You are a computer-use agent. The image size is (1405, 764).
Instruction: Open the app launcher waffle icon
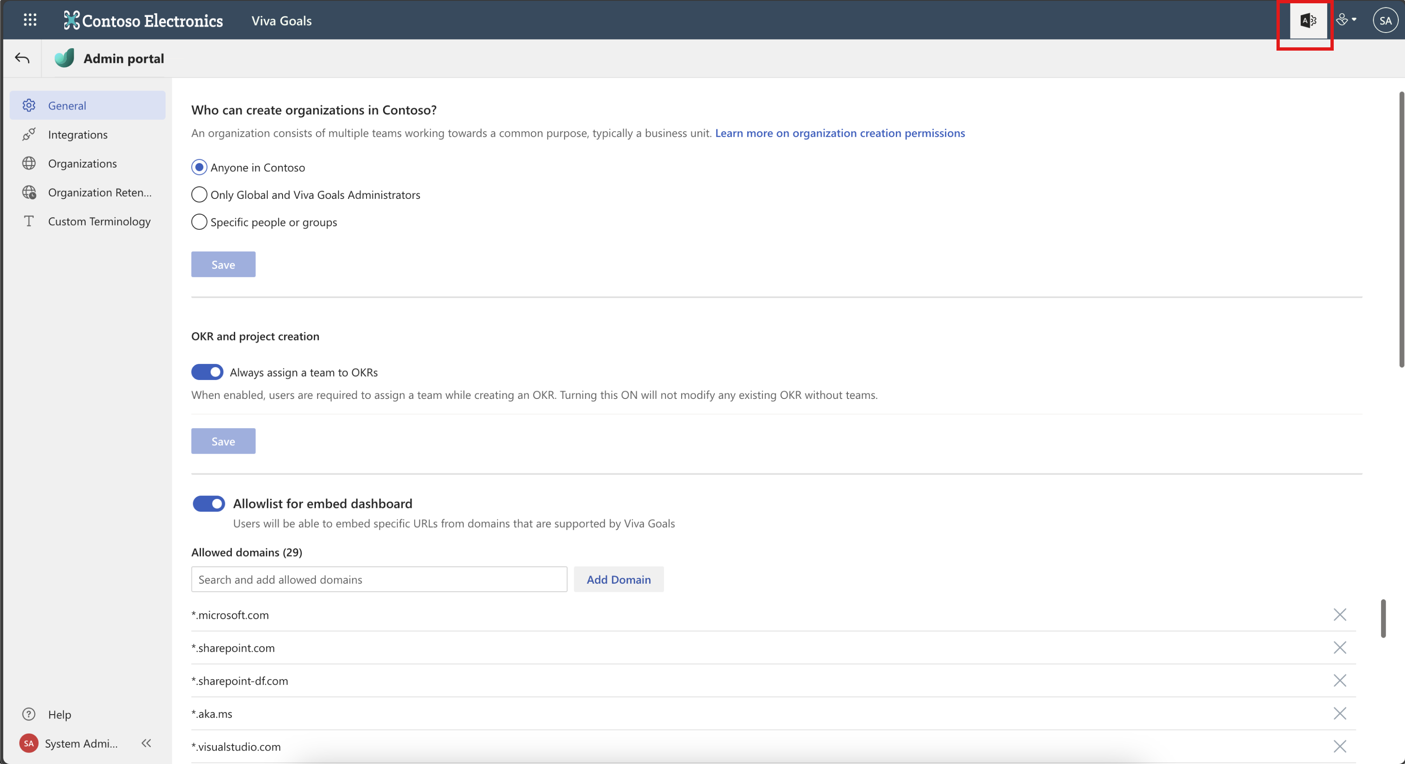pos(30,20)
